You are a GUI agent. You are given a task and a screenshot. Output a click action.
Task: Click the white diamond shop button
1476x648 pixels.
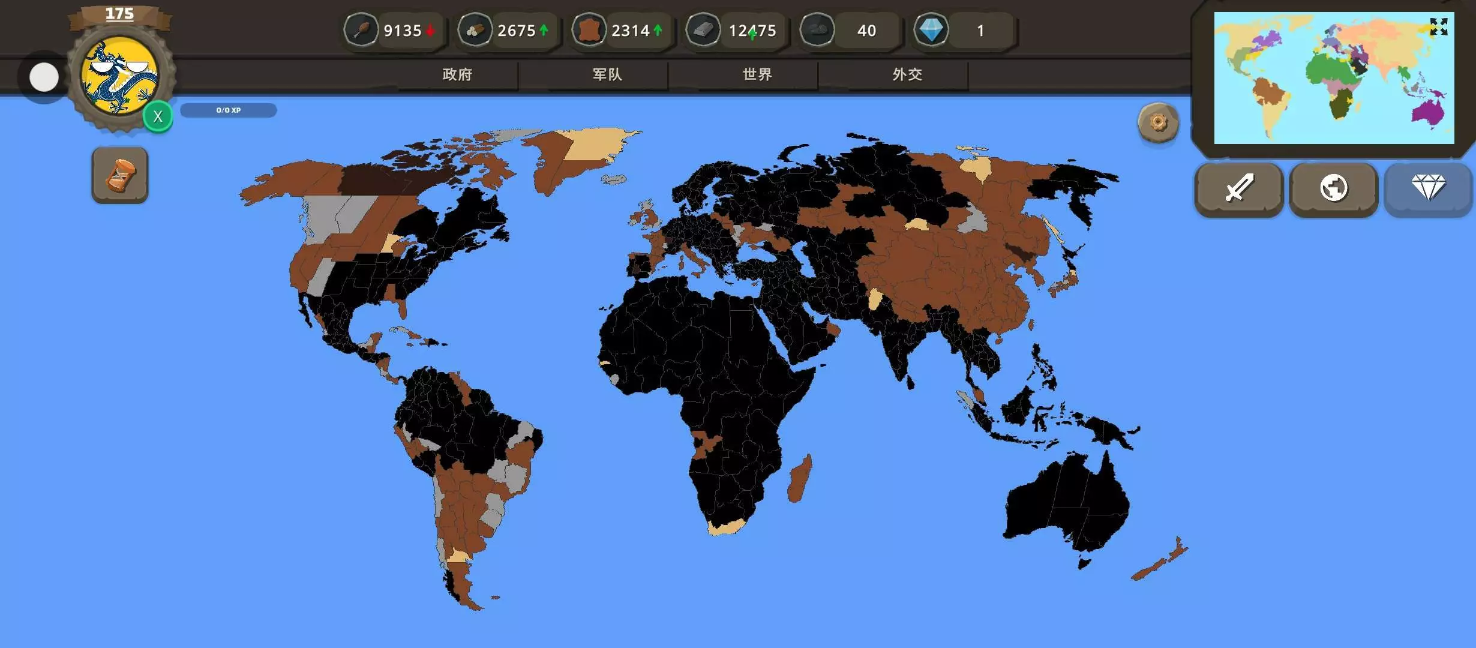pos(1428,188)
